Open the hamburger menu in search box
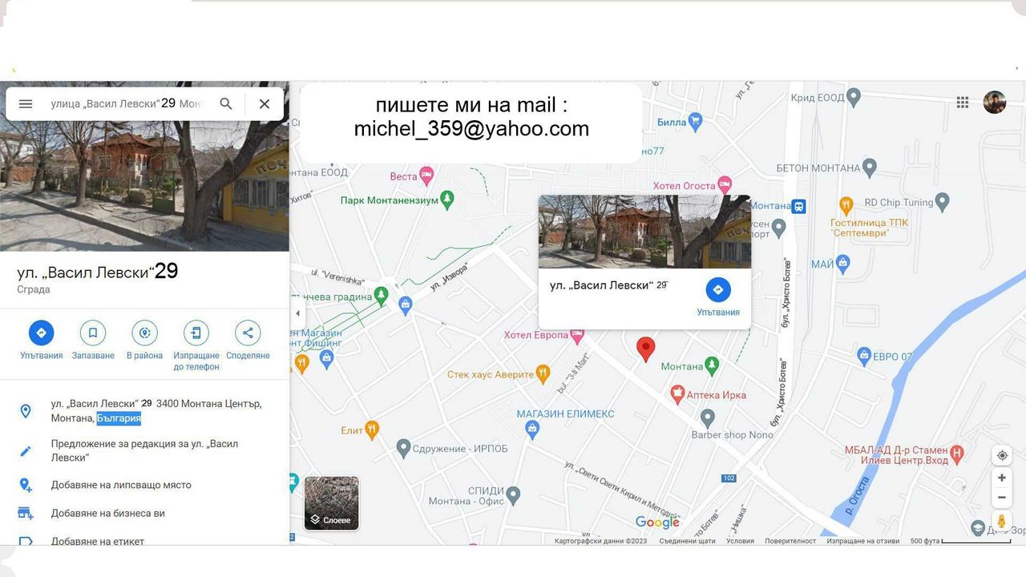 pos(26,104)
